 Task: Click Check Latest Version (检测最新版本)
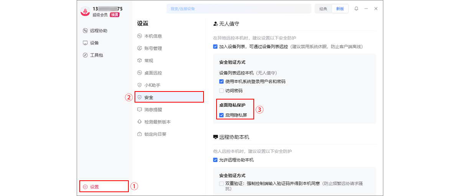pyautogui.click(x=157, y=122)
